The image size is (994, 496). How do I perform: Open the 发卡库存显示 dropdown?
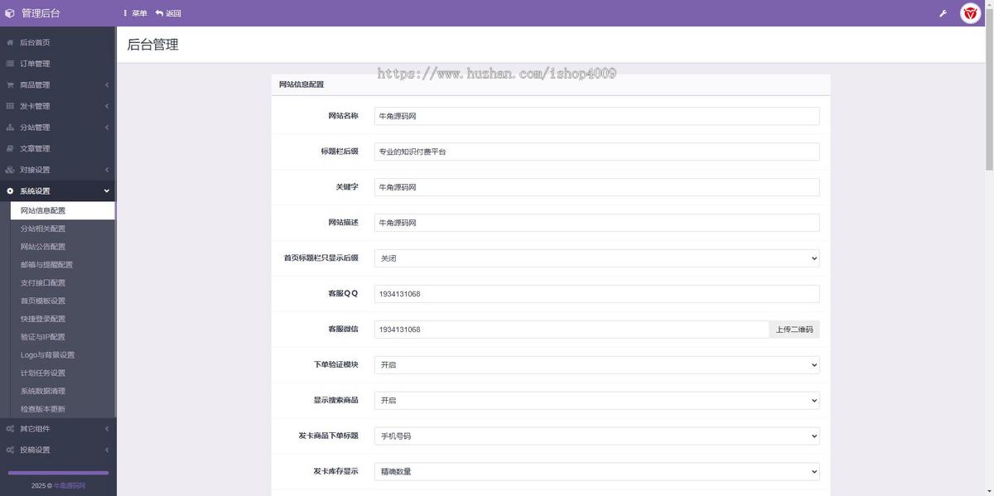[596, 471]
